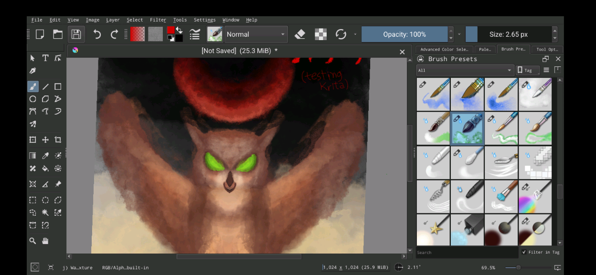This screenshot has height=275, width=596.
Task: Close the Not Saved document tab
Action: [402, 52]
